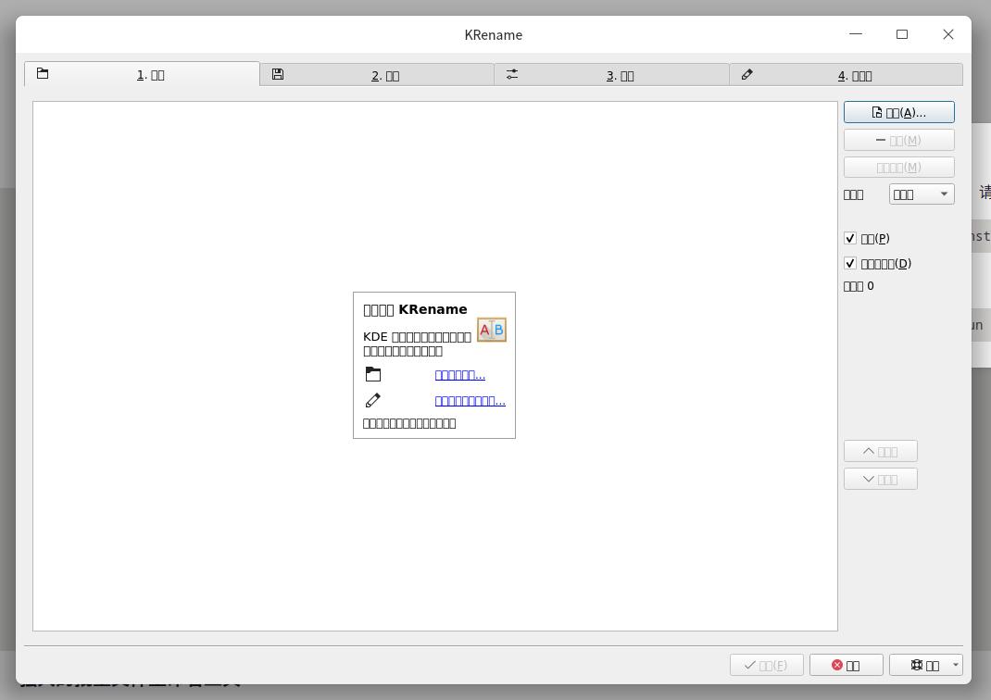Minimize the KRename window
991x700 pixels.
[x=855, y=34]
